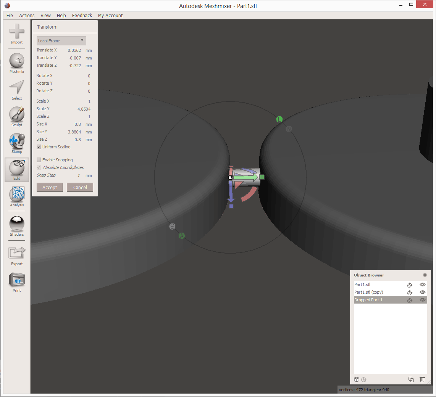
Task: Click the blue square scale handle
Action: [231, 206]
